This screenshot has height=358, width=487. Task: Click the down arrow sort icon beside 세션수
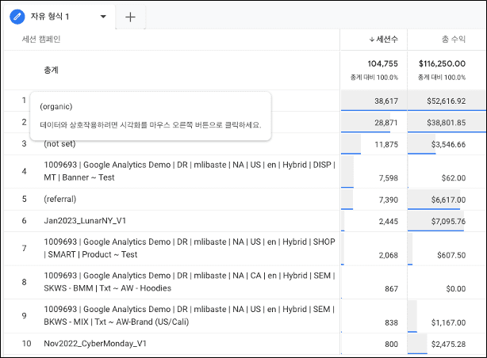[x=372, y=40]
